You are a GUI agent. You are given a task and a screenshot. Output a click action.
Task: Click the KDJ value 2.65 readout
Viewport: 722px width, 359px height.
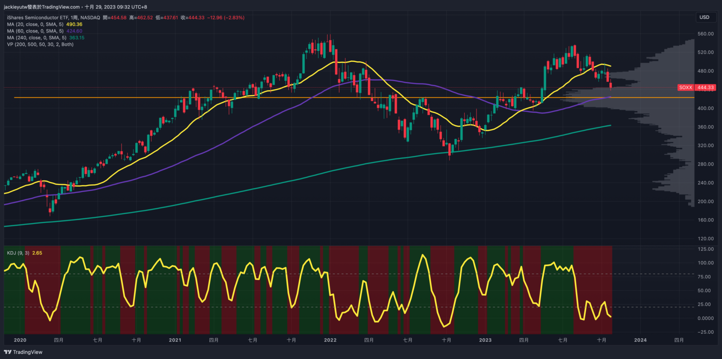37,253
